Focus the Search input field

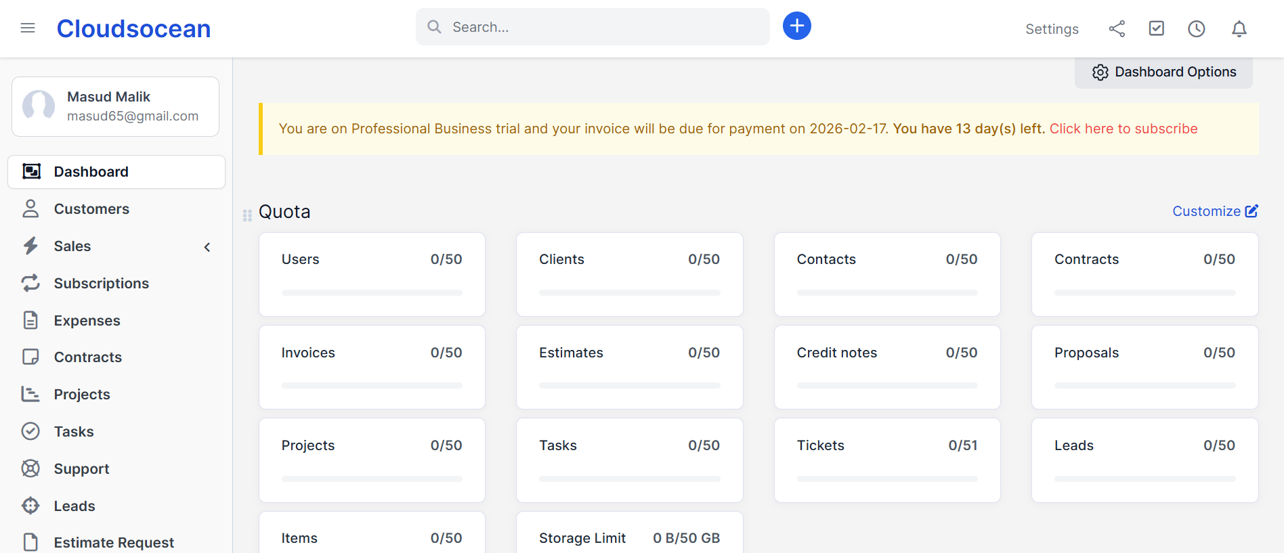point(603,27)
